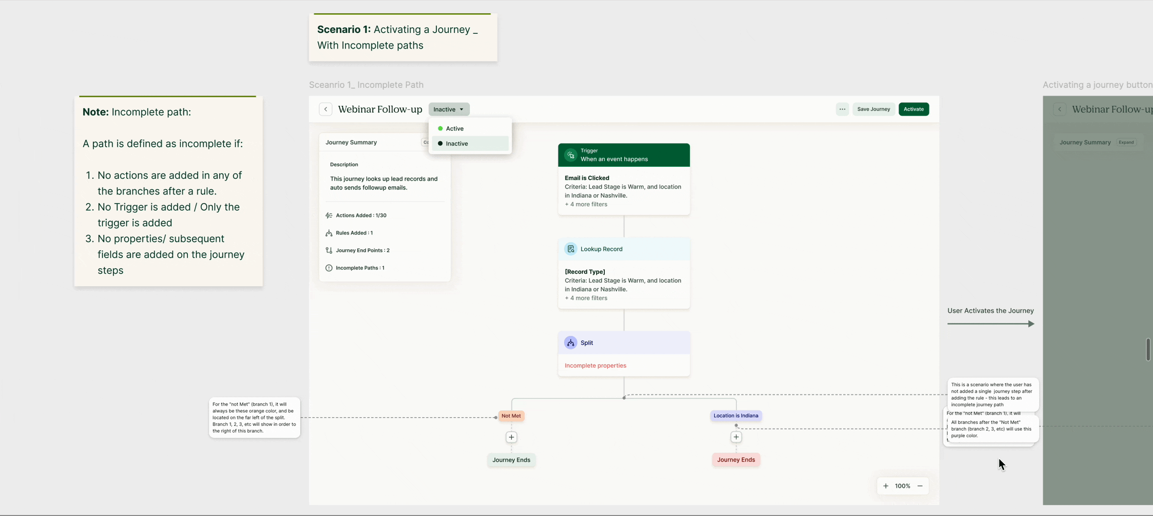Screen dimensions: 1153x516
Task: Click 'Activating a journey button' frame label
Action: pos(1098,85)
